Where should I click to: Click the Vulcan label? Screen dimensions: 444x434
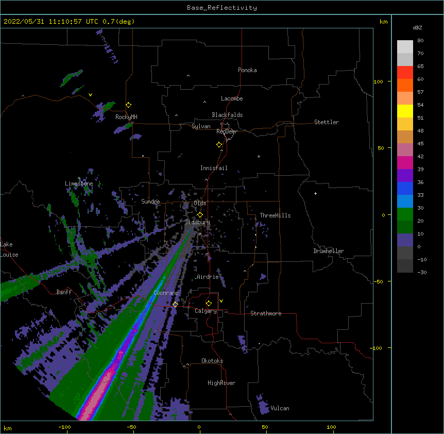[x=280, y=408]
